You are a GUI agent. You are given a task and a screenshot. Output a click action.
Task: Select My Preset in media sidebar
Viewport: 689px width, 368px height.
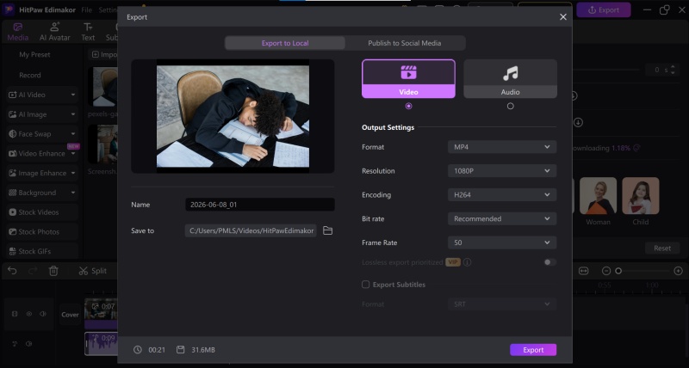click(34, 55)
